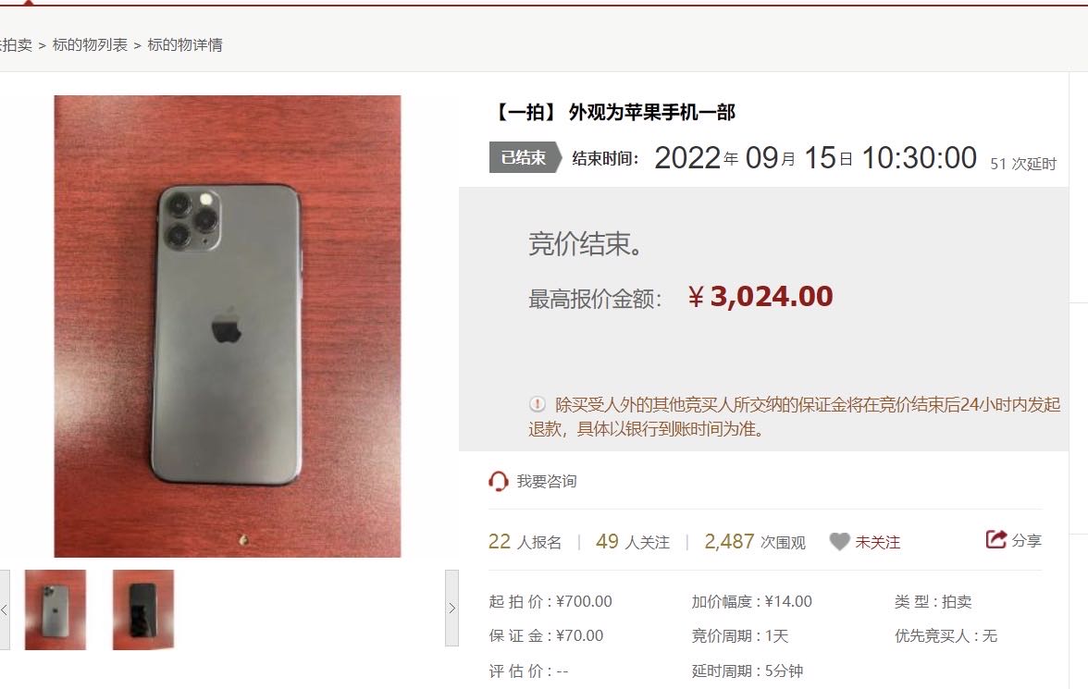The width and height of the screenshot is (1088, 689).
Task: Click the 22 人报名 registrant count
Action: click(525, 542)
